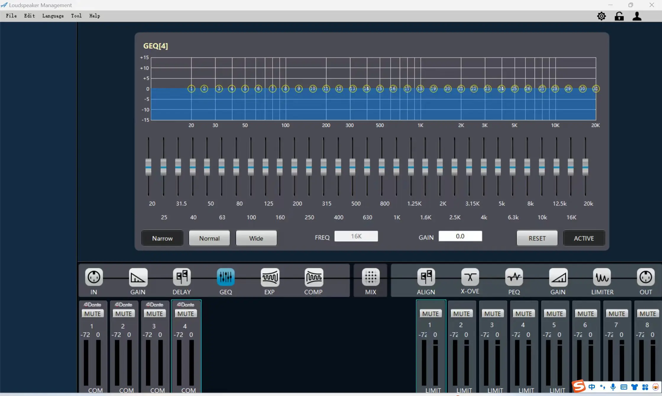Click the 1K GEQ fader

396,167
